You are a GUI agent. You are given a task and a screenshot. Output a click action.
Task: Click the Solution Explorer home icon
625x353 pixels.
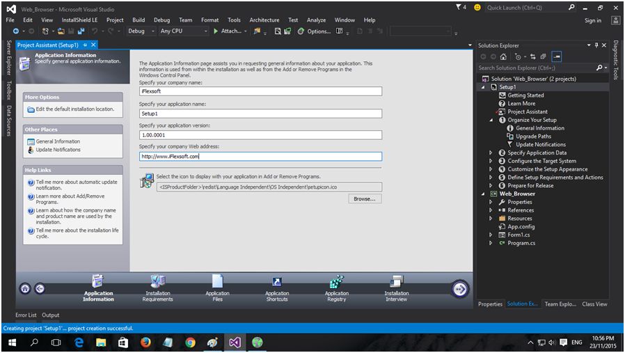pyautogui.click(x=502, y=56)
